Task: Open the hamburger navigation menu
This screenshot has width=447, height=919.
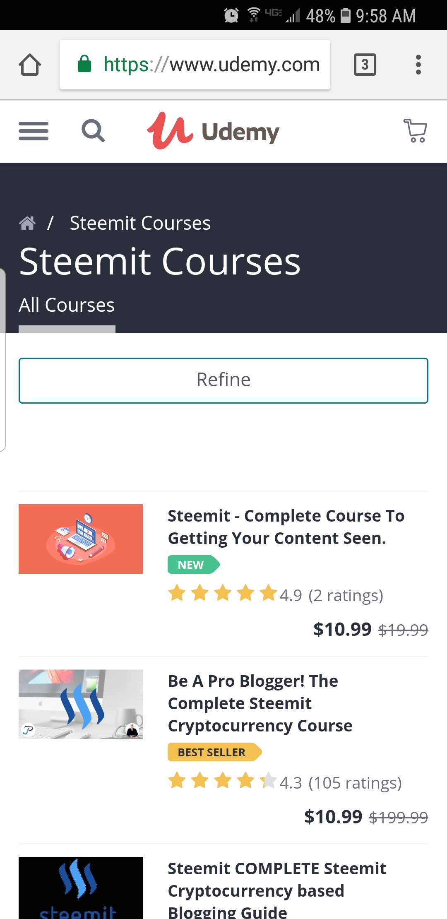Action: point(34,131)
